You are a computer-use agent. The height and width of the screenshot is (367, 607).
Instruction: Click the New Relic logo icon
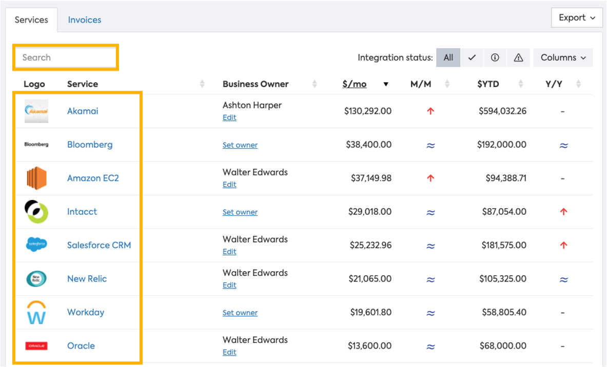tap(36, 278)
